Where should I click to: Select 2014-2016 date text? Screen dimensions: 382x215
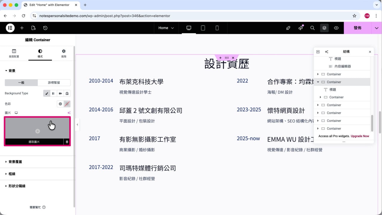101,110
